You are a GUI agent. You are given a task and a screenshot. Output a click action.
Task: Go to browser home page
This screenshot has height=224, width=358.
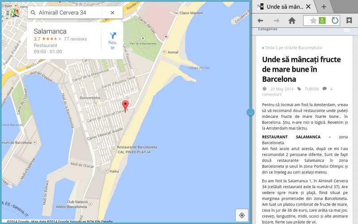coord(292,21)
